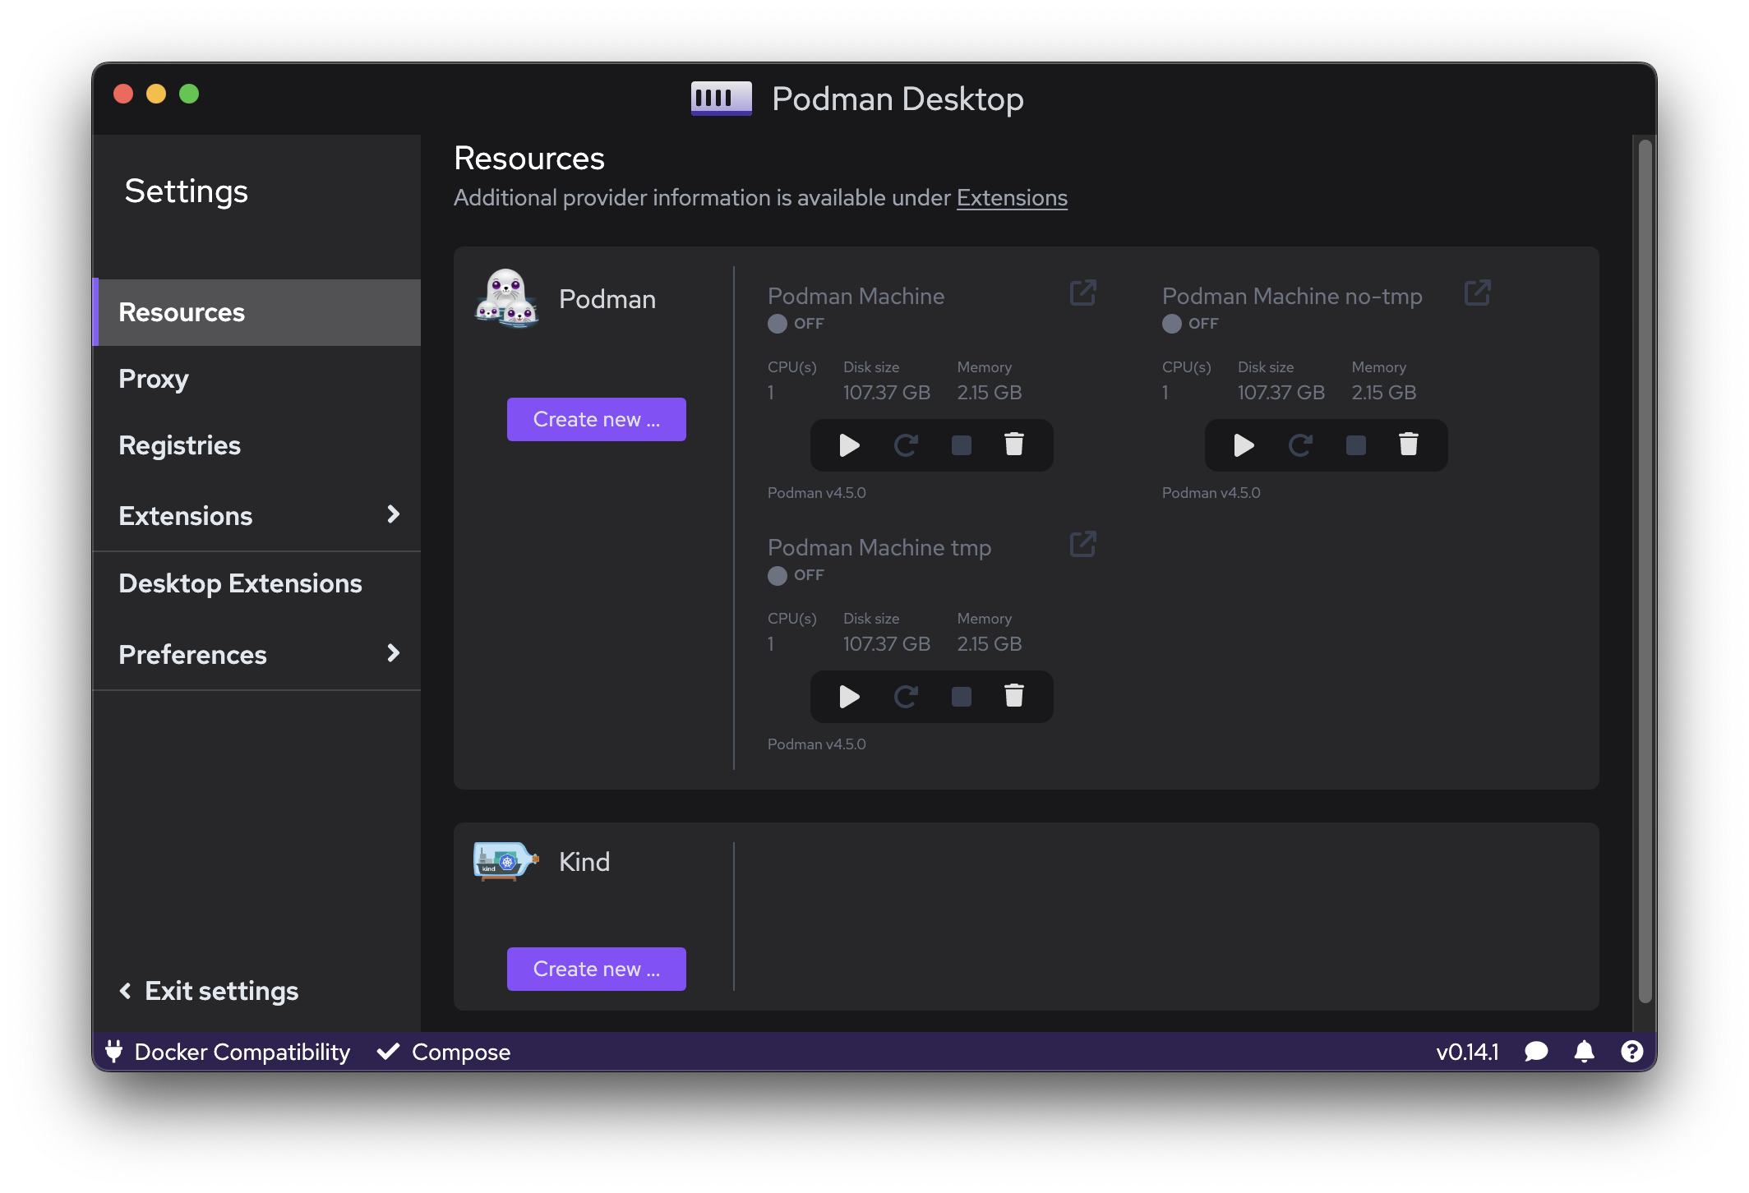The height and width of the screenshot is (1193, 1749).
Task: Restart the Podman Machine tmp
Action: click(x=906, y=697)
